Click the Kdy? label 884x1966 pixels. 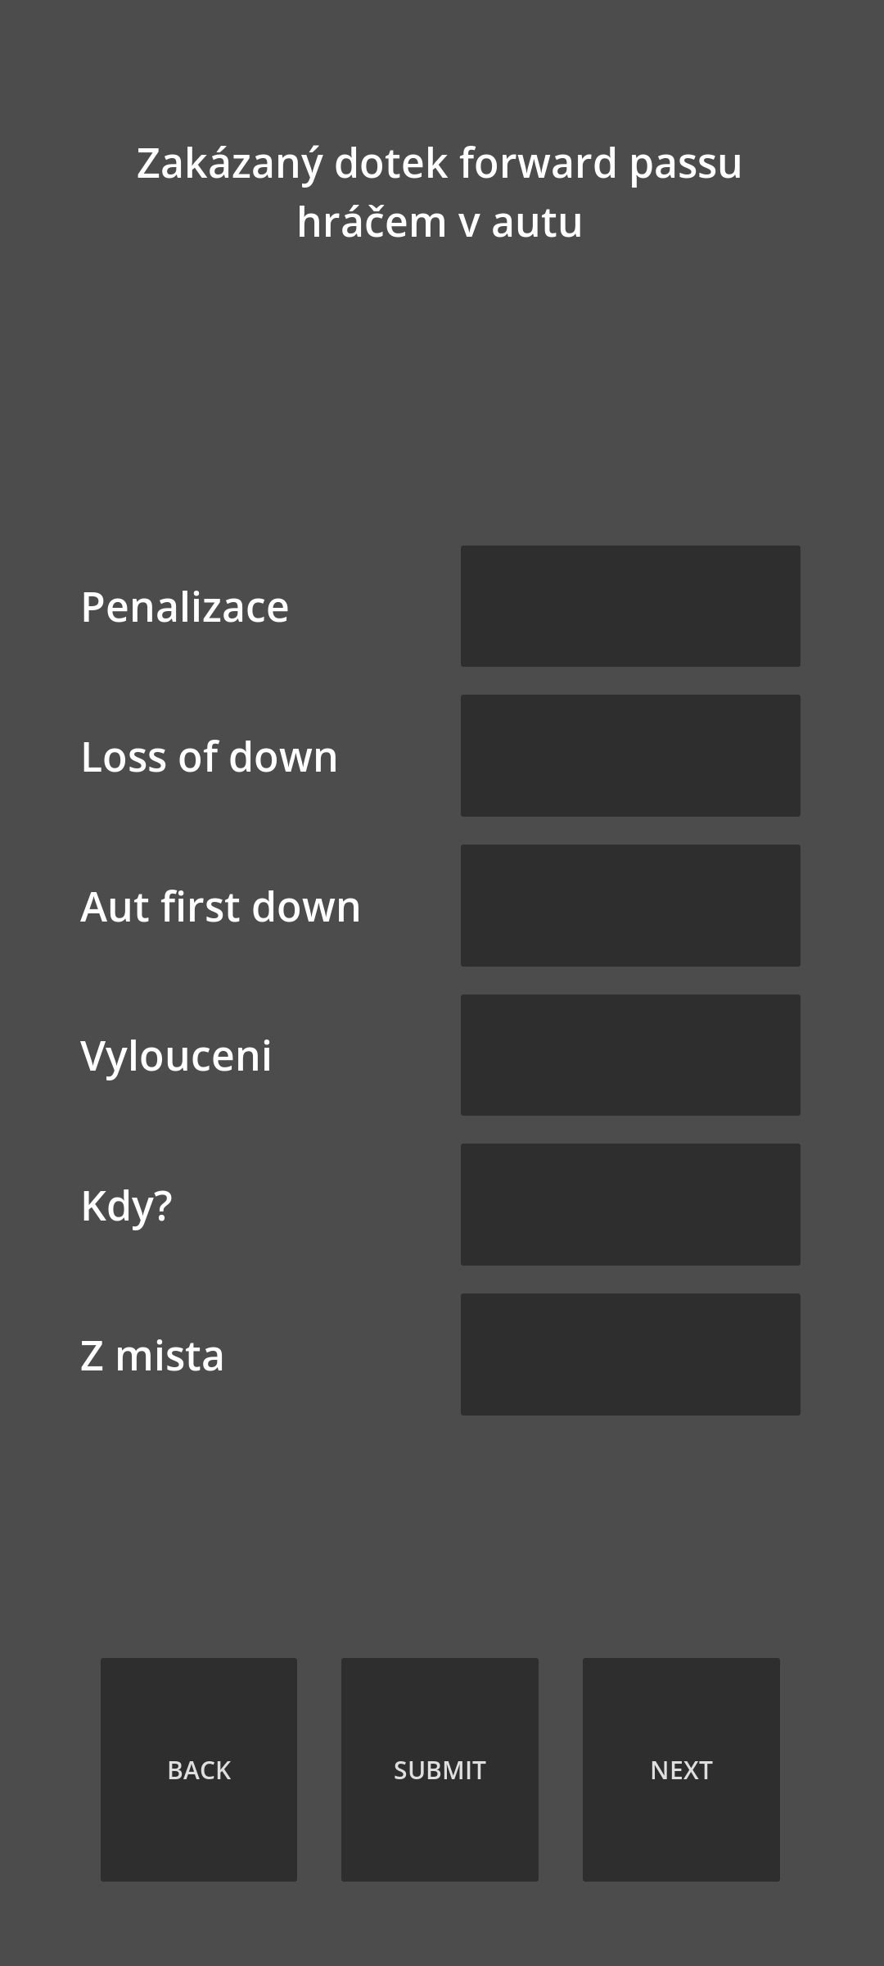[127, 1207]
